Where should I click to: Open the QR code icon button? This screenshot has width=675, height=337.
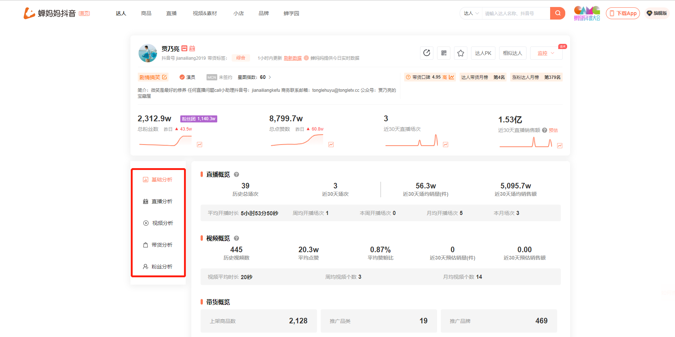[444, 53]
